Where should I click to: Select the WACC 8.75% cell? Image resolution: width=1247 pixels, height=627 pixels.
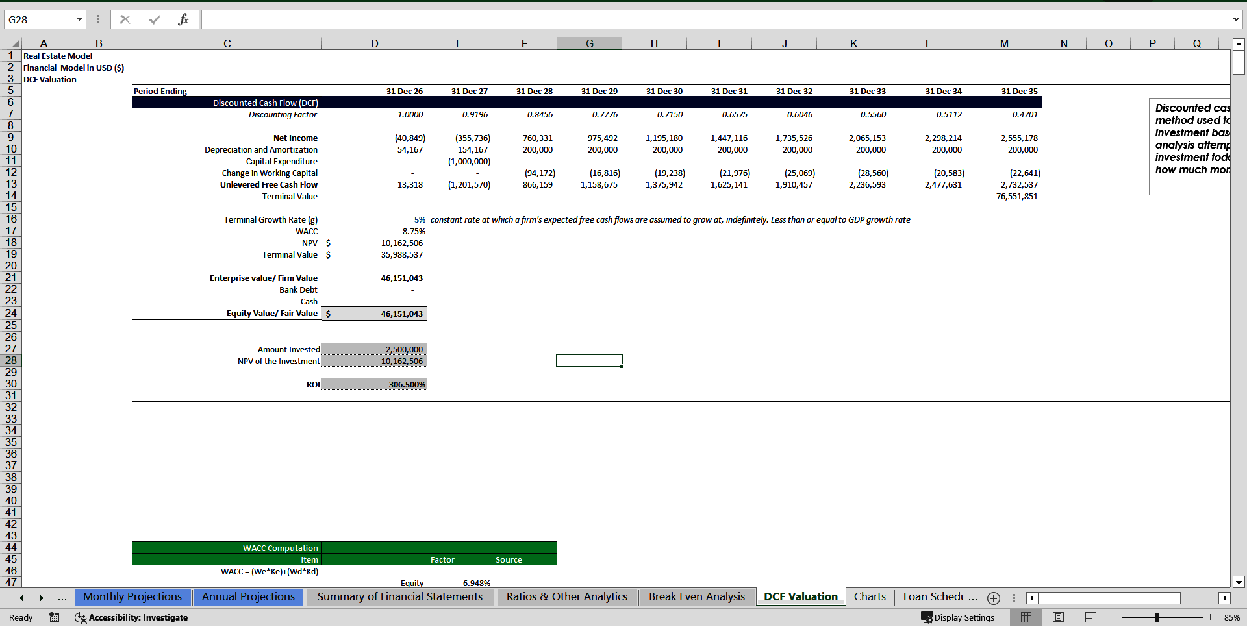[x=375, y=231]
